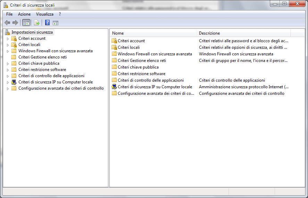Select Criteri restrizione software in tree
The image size is (308, 198).
(x=42, y=70)
